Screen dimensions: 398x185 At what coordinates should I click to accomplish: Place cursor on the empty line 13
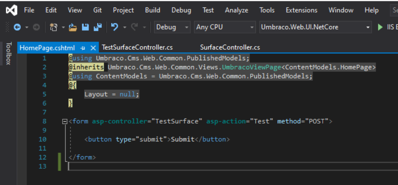(x=233, y=166)
